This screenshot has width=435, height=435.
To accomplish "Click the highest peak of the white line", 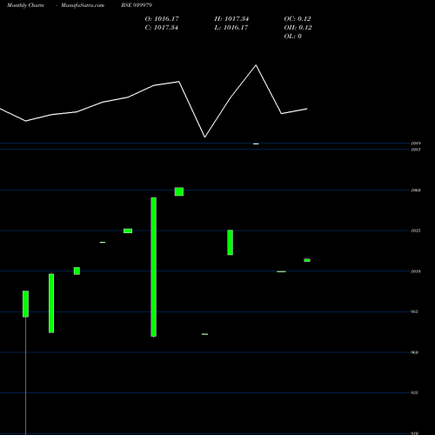I will (256, 65).
